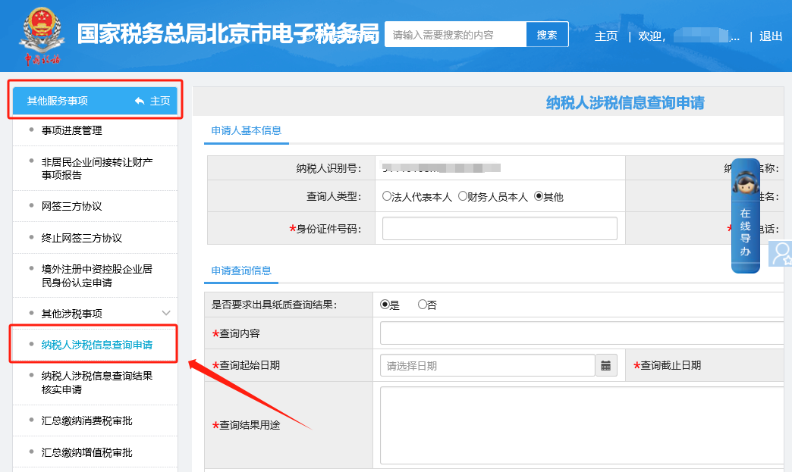Open 境外注册中资控股企业居民身份认定申请

pos(97,276)
